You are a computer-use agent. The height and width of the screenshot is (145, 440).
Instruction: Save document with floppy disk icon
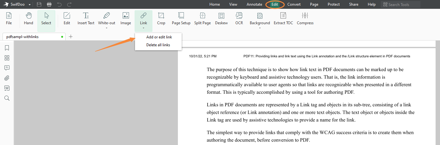[x=39, y=4]
